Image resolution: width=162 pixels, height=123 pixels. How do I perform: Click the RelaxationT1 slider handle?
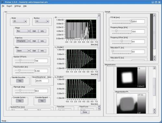point(113,51)
